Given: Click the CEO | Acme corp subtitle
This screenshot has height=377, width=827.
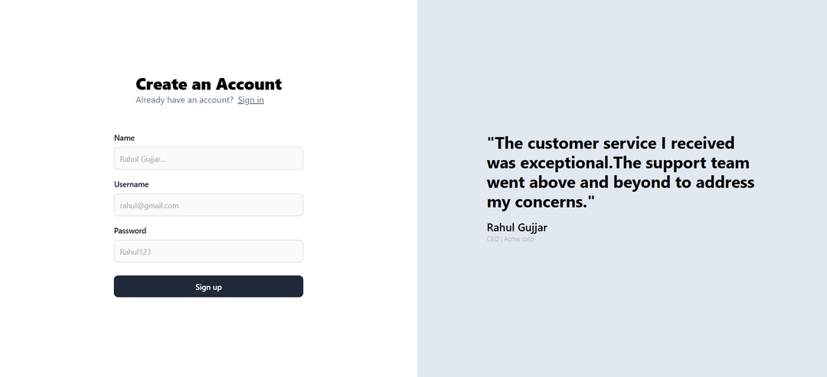Looking at the screenshot, I should [510, 239].
